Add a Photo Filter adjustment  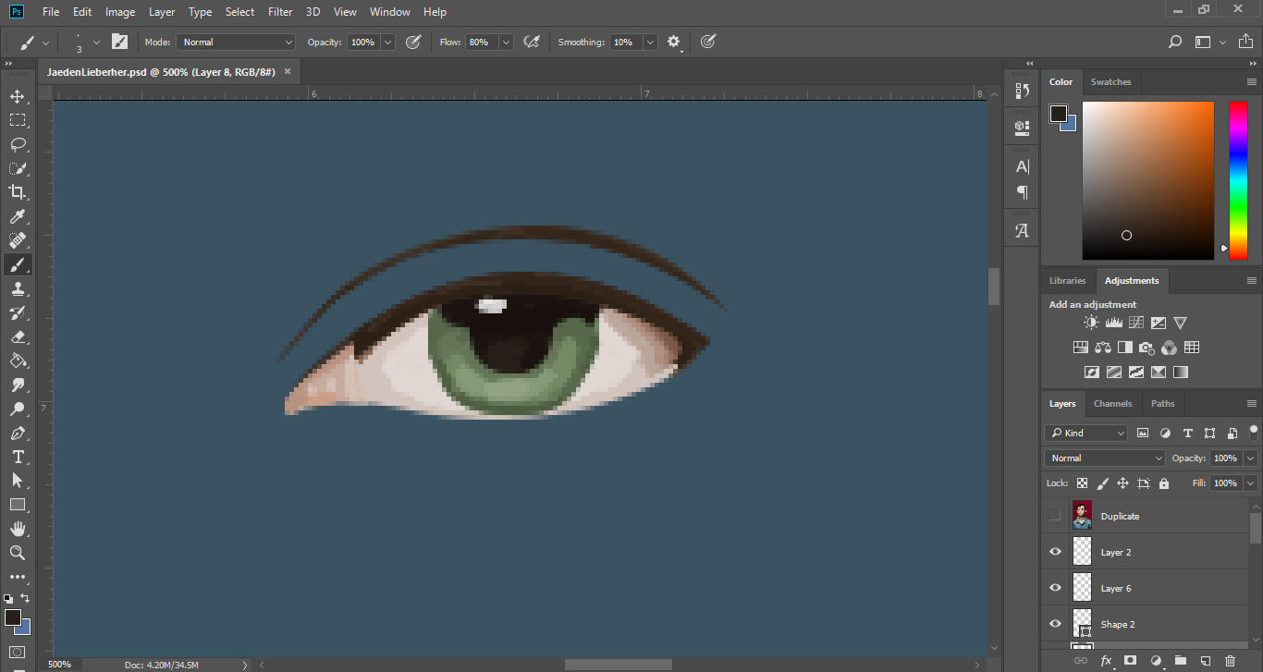pos(1147,348)
